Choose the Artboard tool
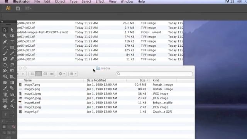247x139 pixels. point(5,100)
